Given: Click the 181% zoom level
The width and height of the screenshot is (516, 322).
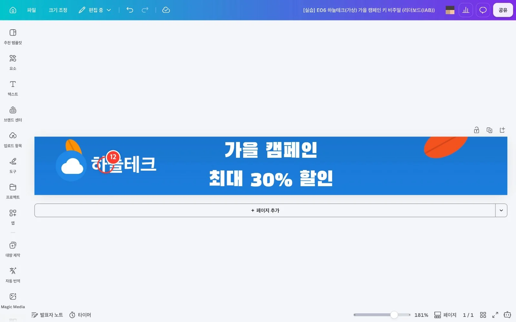Looking at the screenshot, I should coord(421,315).
